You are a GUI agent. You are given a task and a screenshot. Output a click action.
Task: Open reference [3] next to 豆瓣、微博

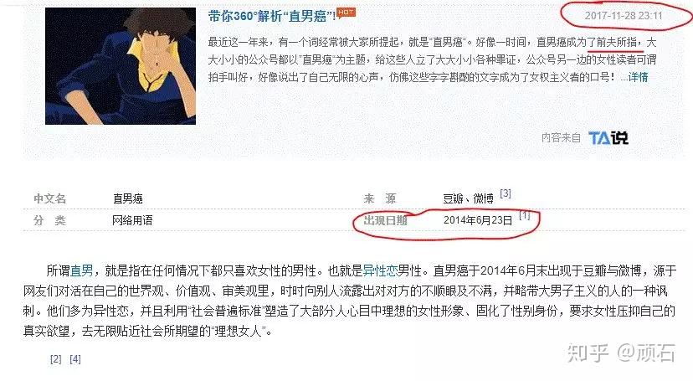(506, 193)
